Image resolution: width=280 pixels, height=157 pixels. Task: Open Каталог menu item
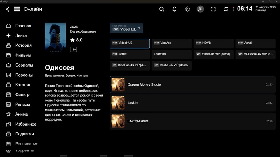pyautogui.click(x=23, y=85)
